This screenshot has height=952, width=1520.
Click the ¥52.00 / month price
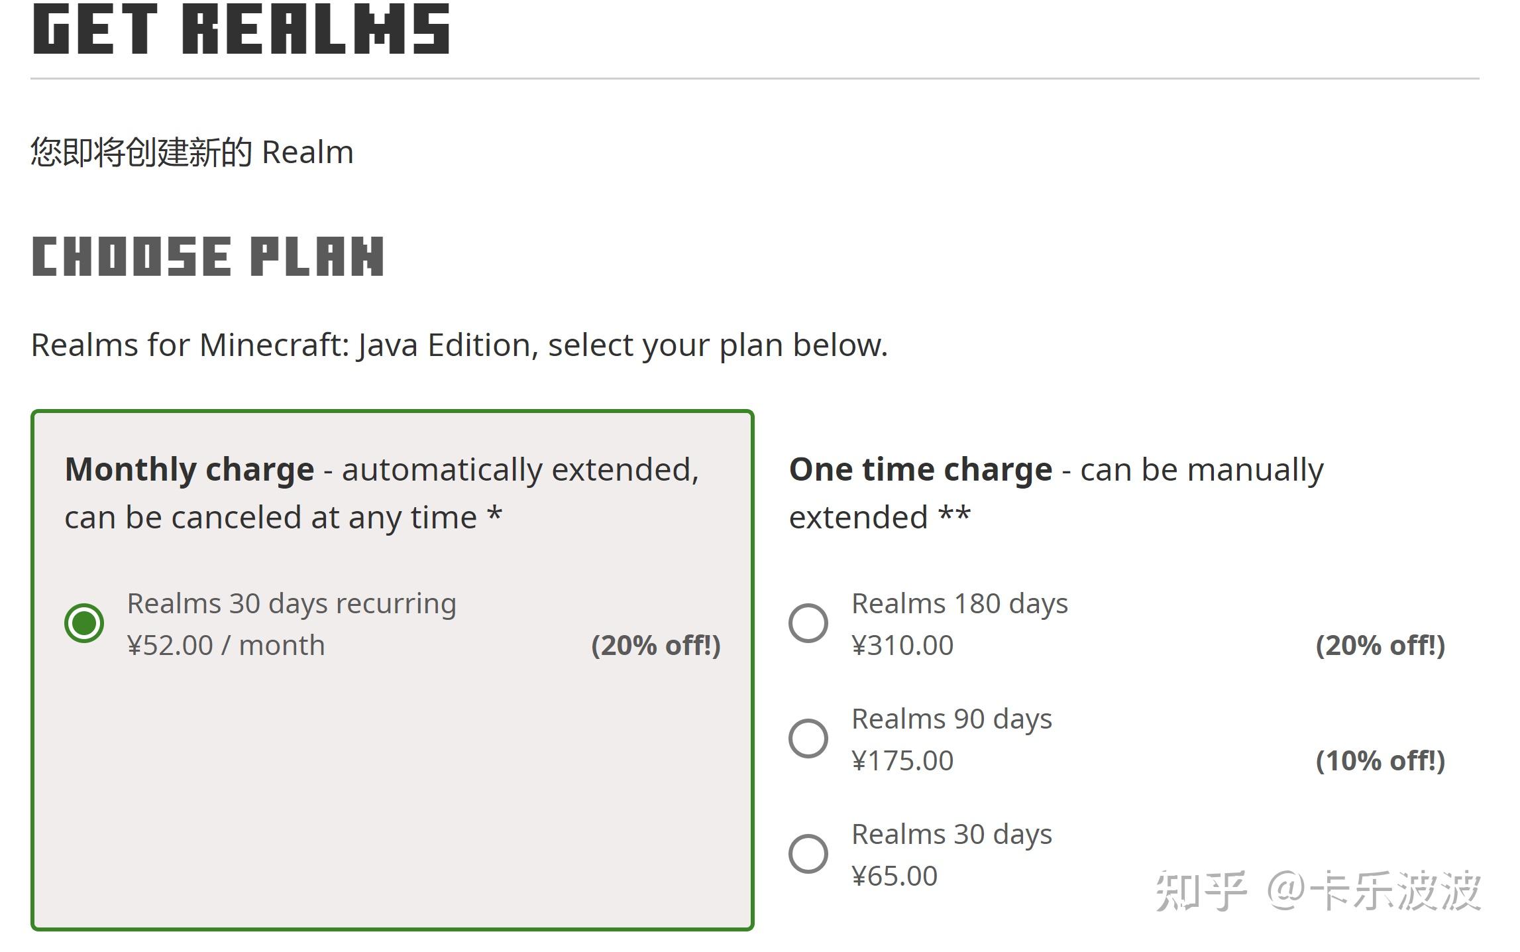[x=226, y=645]
